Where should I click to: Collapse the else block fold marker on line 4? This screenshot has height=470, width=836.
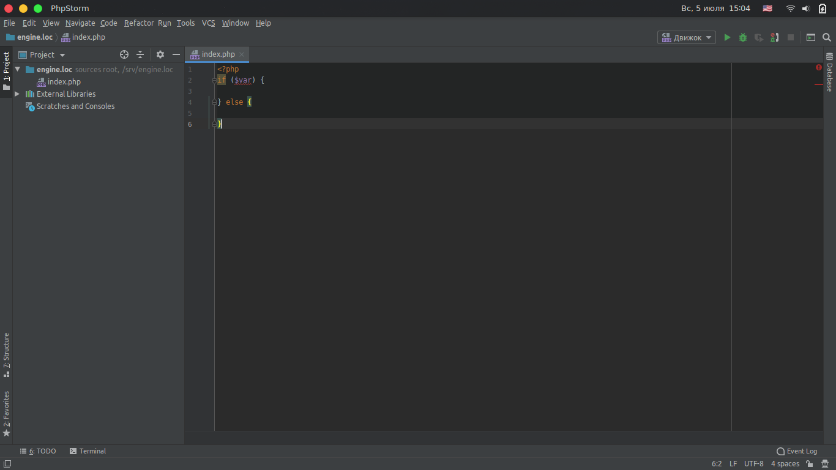point(214,102)
